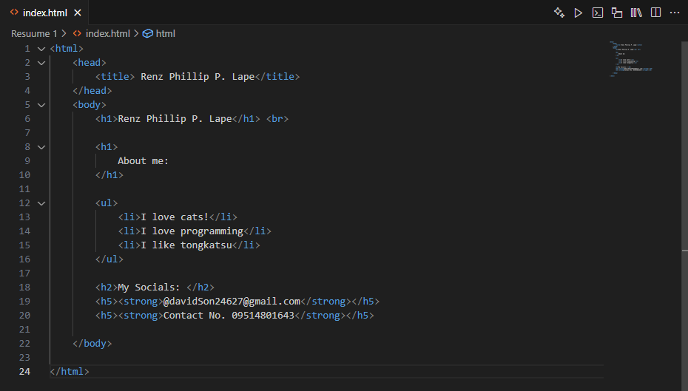Split the editor to the right

[655, 13]
